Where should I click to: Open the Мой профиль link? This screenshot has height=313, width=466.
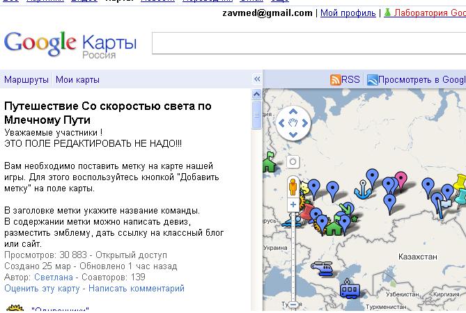tap(348, 13)
